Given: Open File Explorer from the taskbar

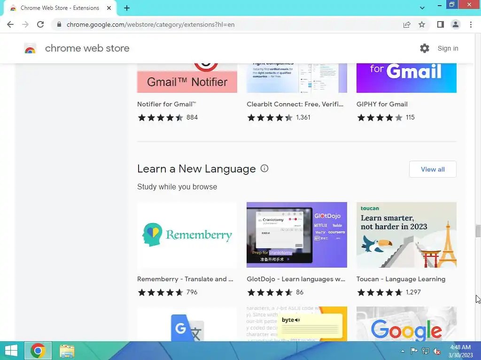Looking at the screenshot, I should pyautogui.click(x=67, y=351).
